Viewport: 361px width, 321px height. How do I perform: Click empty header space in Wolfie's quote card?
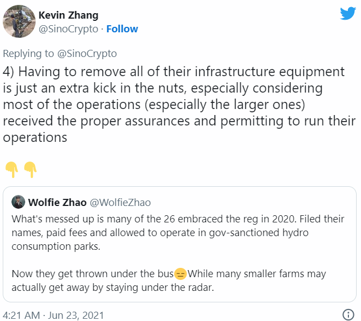[252, 202]
